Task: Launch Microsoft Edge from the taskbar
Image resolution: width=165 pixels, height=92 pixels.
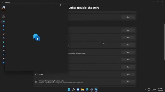Action: coord(87,89)
